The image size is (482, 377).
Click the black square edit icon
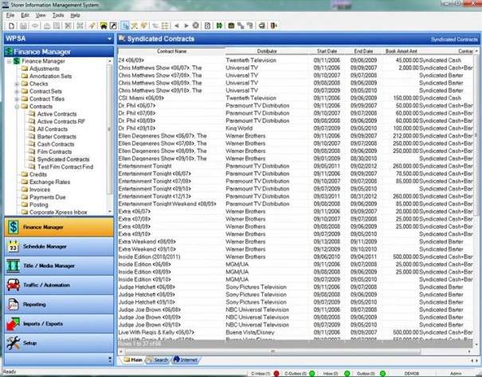[113, 26]
